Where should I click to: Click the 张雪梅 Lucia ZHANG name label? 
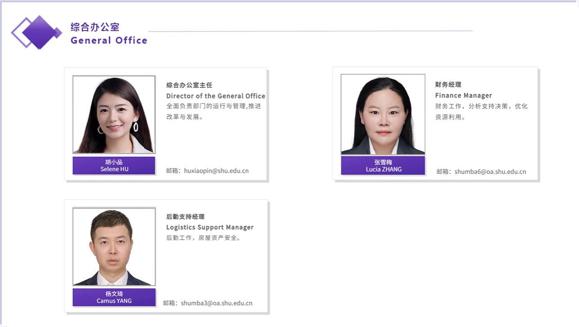[x=383, y=166]
